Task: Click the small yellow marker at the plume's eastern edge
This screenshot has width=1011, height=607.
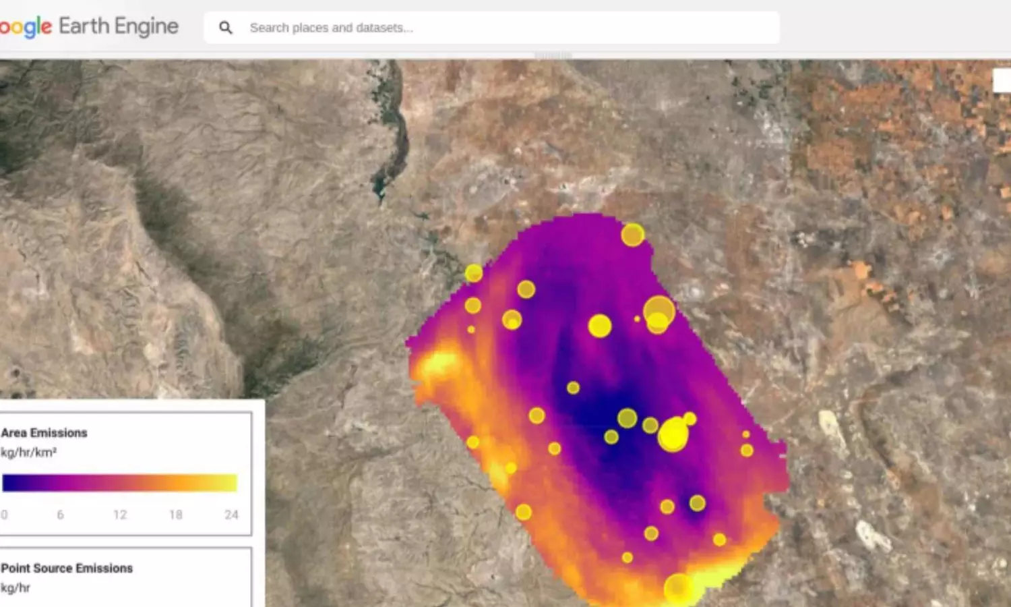Action: (x=747, y=450)
